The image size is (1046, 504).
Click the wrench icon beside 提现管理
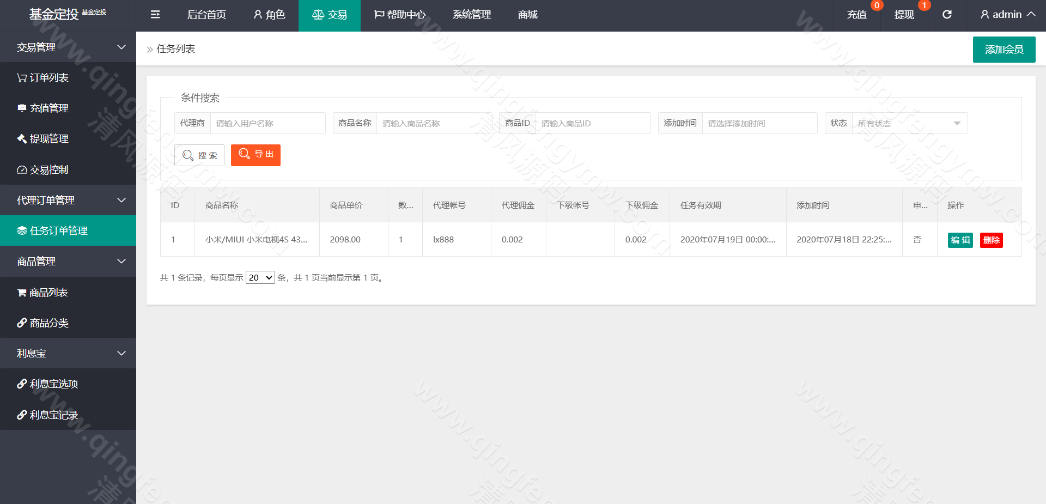pos(22,138)
